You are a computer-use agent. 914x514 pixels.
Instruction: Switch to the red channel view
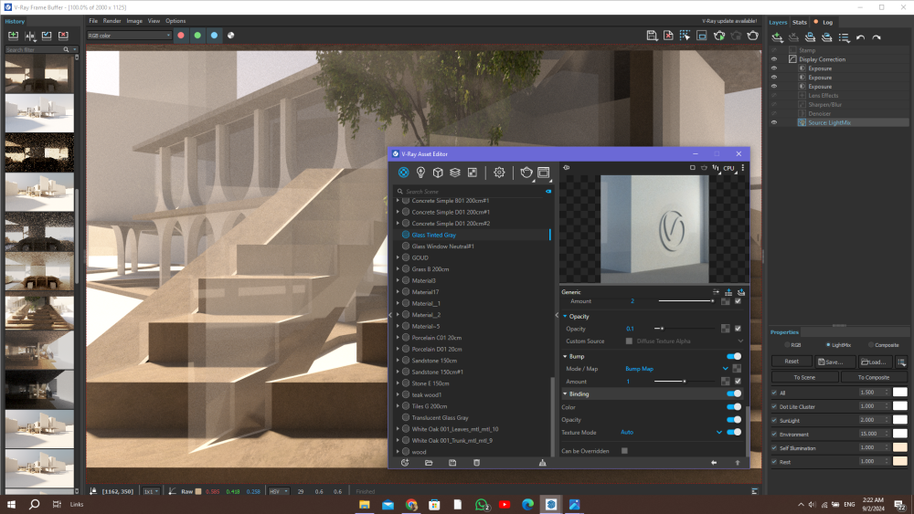[x=181, y=36]
